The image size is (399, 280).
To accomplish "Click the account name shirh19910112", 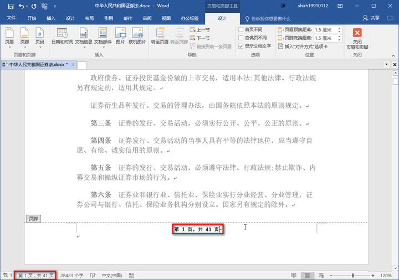I will (x=313, y=6).
